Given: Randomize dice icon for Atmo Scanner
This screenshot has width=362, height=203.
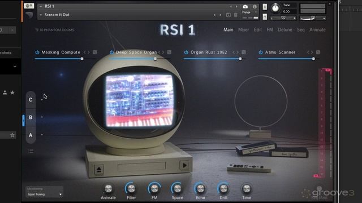Looking at the screenshot, I should (x=318, y=52).
